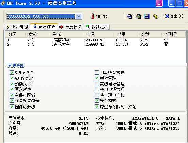Toggle the 接口电源管理 checkbox
The image size is (188, 143).
tap(97, 89)
